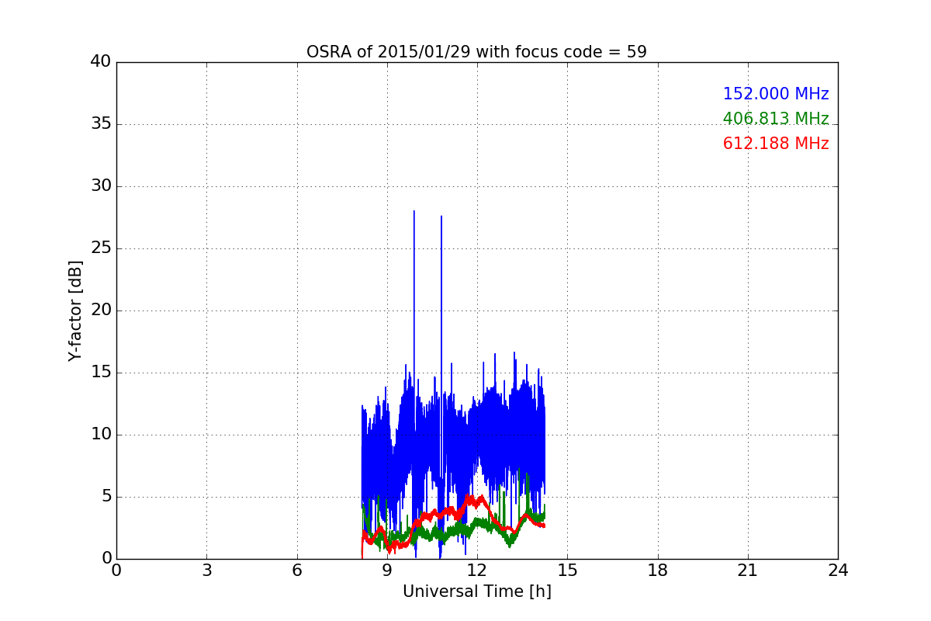The height and width of the screenshot is (621, 931).
Task: Click the y-axis tick label 30
Action: tap(100, 186)
